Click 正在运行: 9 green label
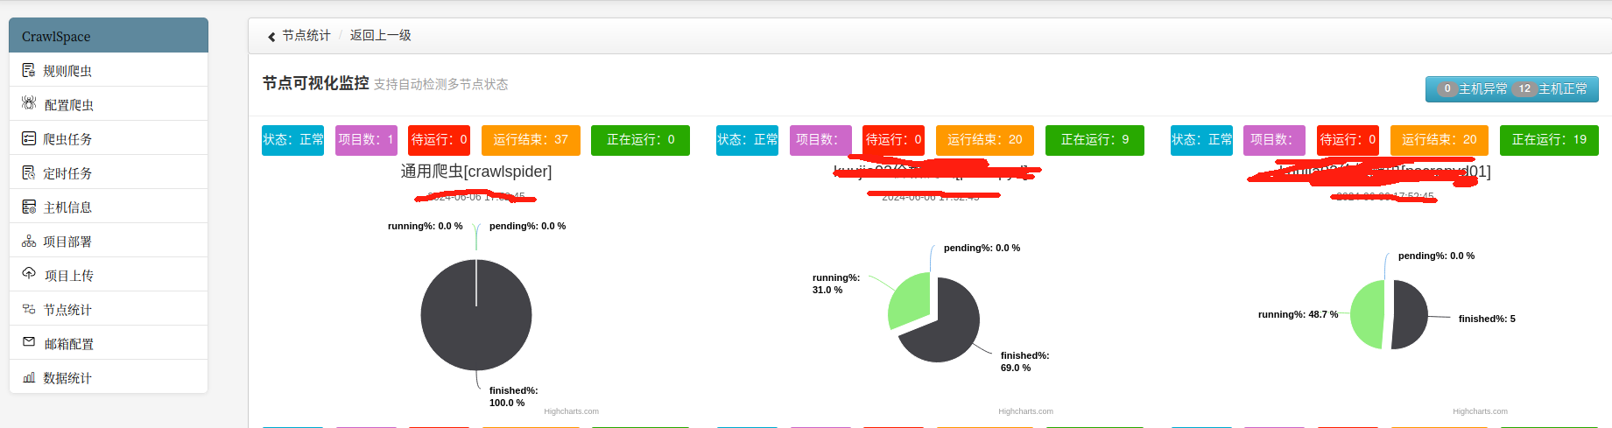 tap(1095, 140)
